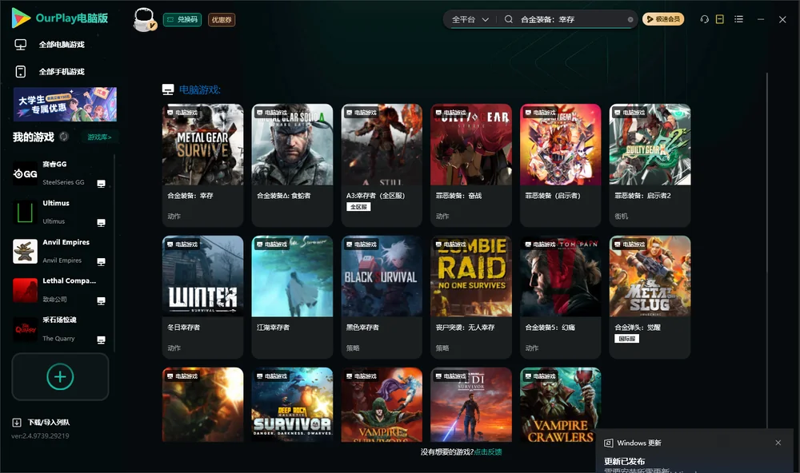Focus the search field with 合金装备: 幸存
The width and height of the screenshot is (800, 473).
[571, 19]
